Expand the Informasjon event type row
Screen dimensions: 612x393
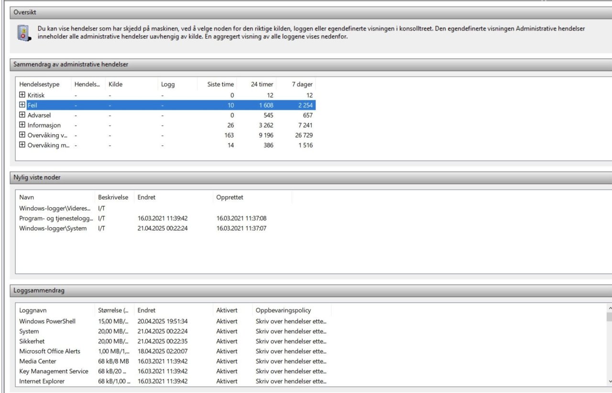22,125
